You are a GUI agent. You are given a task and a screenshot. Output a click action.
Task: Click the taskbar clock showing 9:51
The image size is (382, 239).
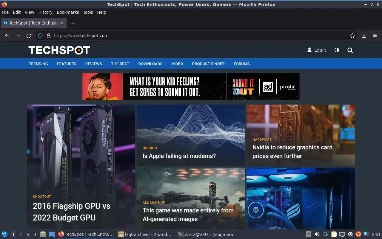[376, 235]
